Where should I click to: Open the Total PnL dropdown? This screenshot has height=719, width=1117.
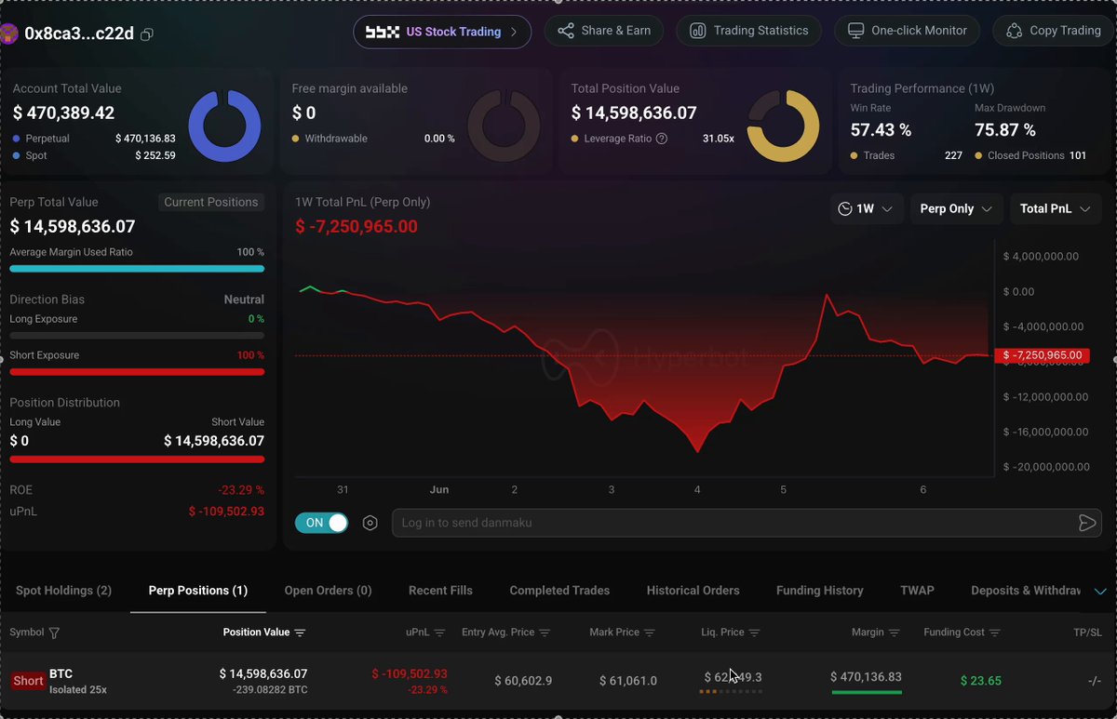1055,209
